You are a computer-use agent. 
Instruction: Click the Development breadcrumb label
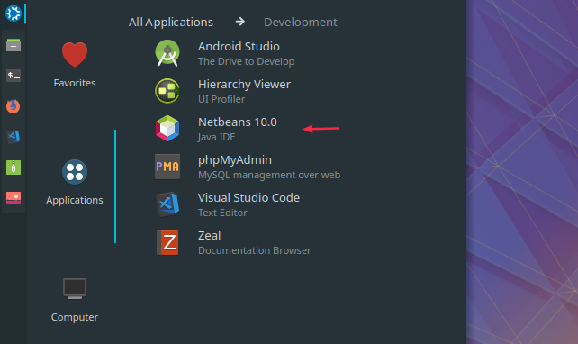pos(301,23)
